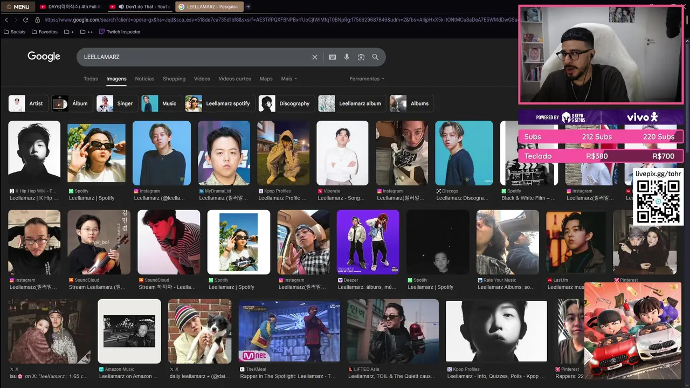Open the LIFTED Asia image thumbnail
Image resolution: width=690 pixels, height=388 pixels.
(x=393, y=331)
